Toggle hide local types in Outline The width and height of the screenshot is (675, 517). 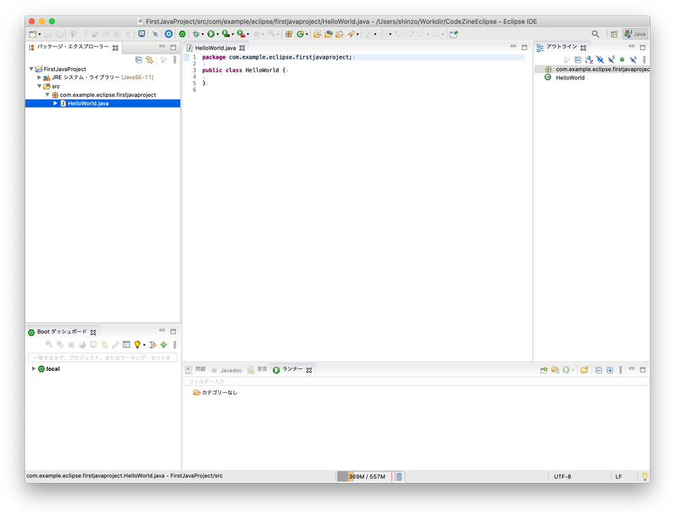[x=633, y=60]
